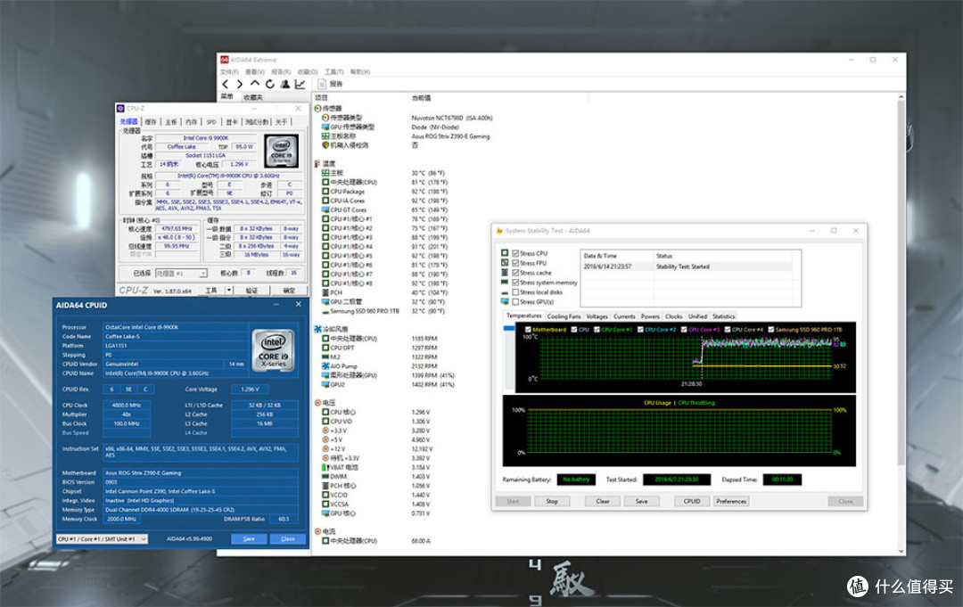Select the Stability Test Started log row
Screen dimensions: 963x607
pos(686,267)
